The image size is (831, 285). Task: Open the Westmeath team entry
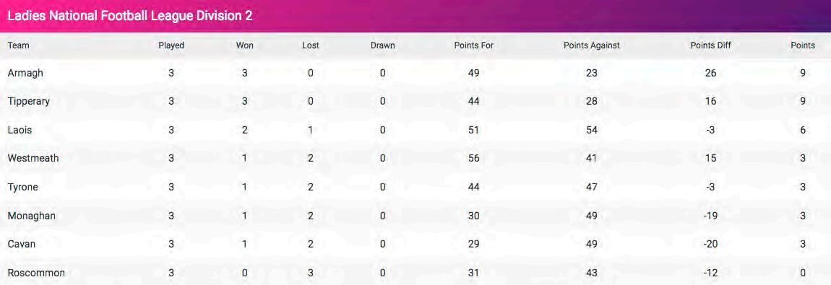pyautogui.click(x=33, y=158)
